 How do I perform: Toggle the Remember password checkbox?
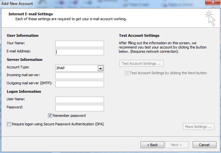[50, 116]
